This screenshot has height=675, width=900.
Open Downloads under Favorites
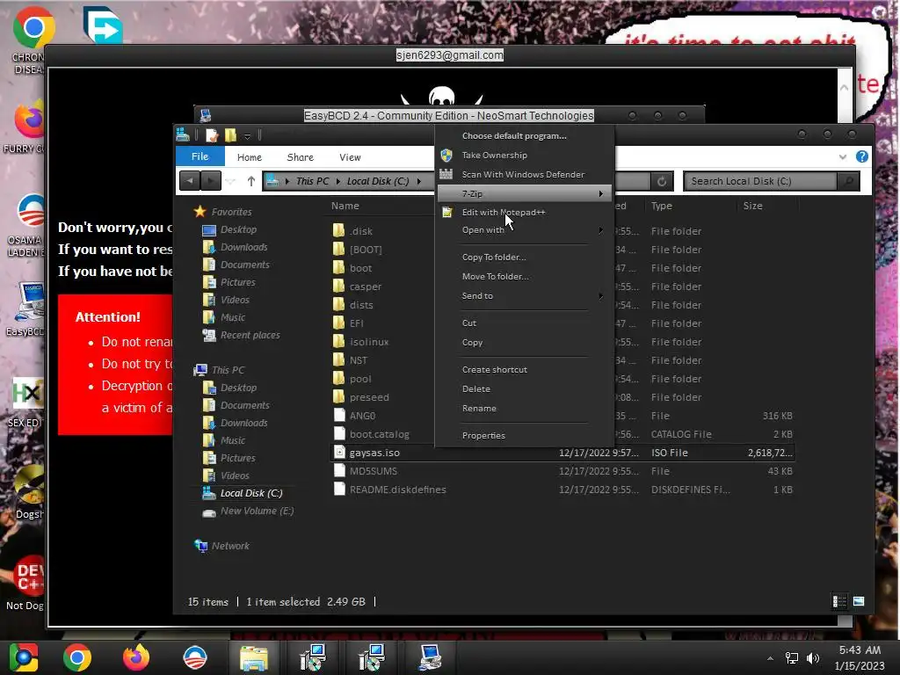tap(244, 247)
